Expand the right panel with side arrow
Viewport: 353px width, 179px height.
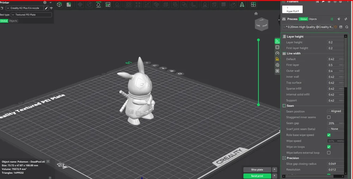(x=279, y=19)
